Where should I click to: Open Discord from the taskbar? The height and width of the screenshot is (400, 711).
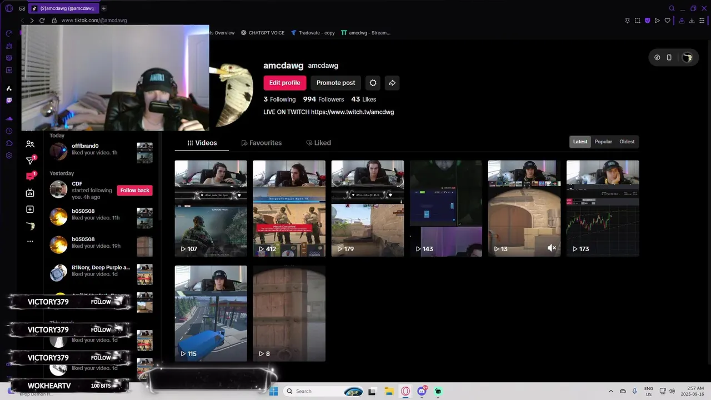click(x=422, y=391)
